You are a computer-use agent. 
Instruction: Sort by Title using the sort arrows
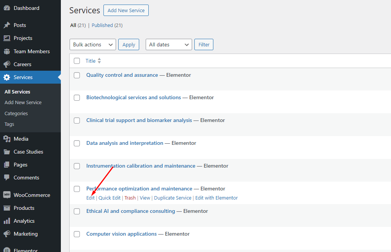(99, 61)
